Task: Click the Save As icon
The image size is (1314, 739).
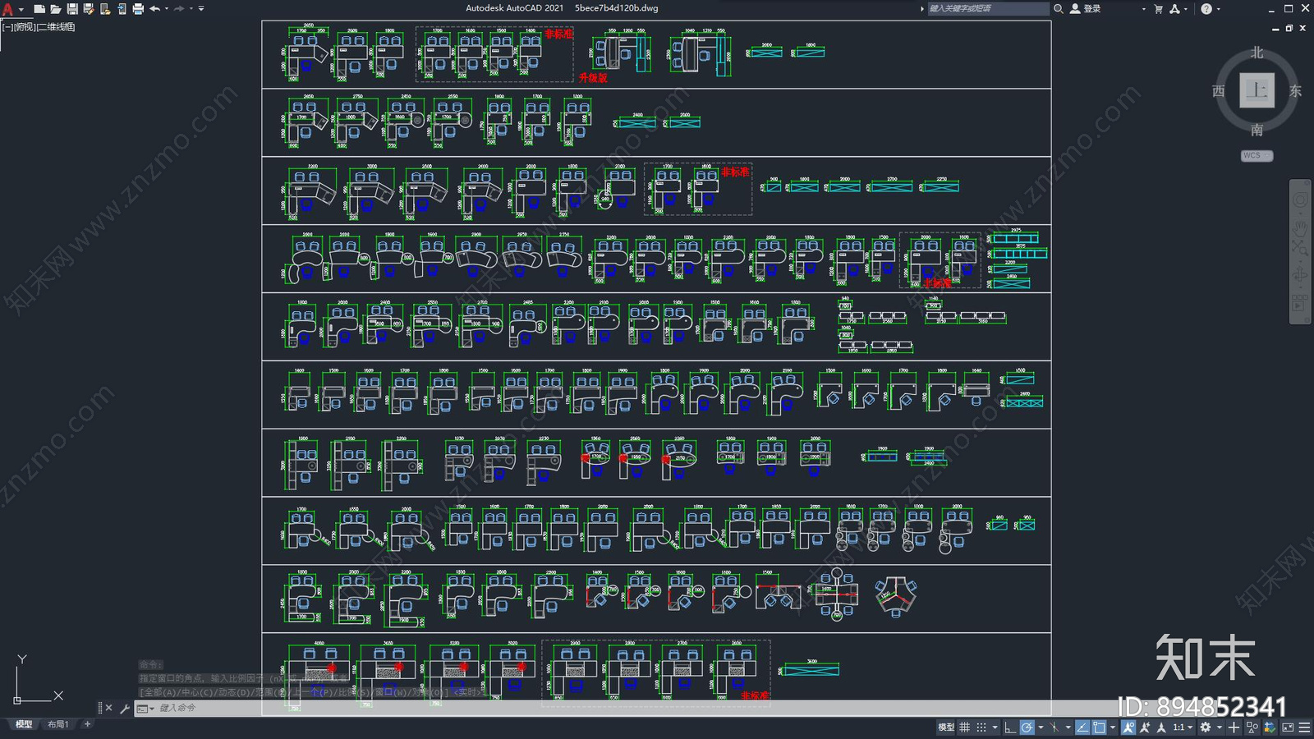Action: tap(89, 9)
